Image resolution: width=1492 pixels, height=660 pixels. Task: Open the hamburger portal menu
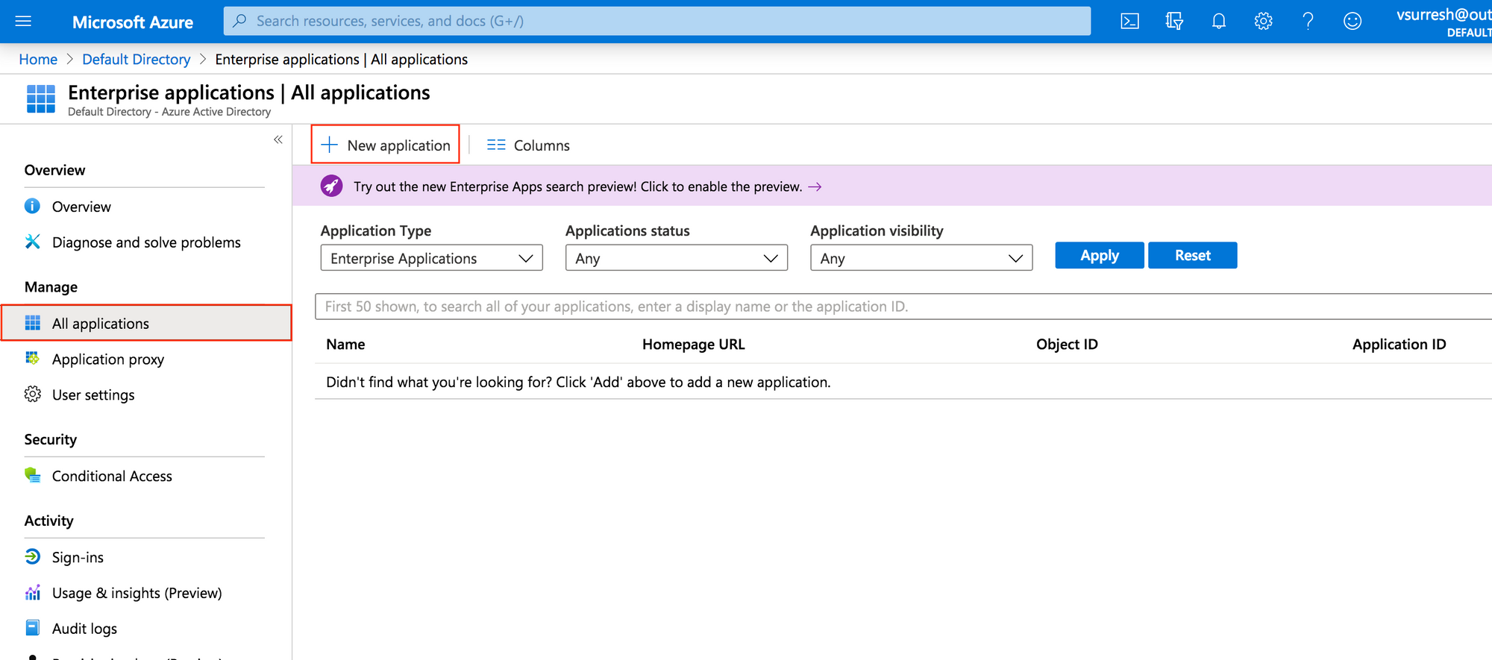23,21
